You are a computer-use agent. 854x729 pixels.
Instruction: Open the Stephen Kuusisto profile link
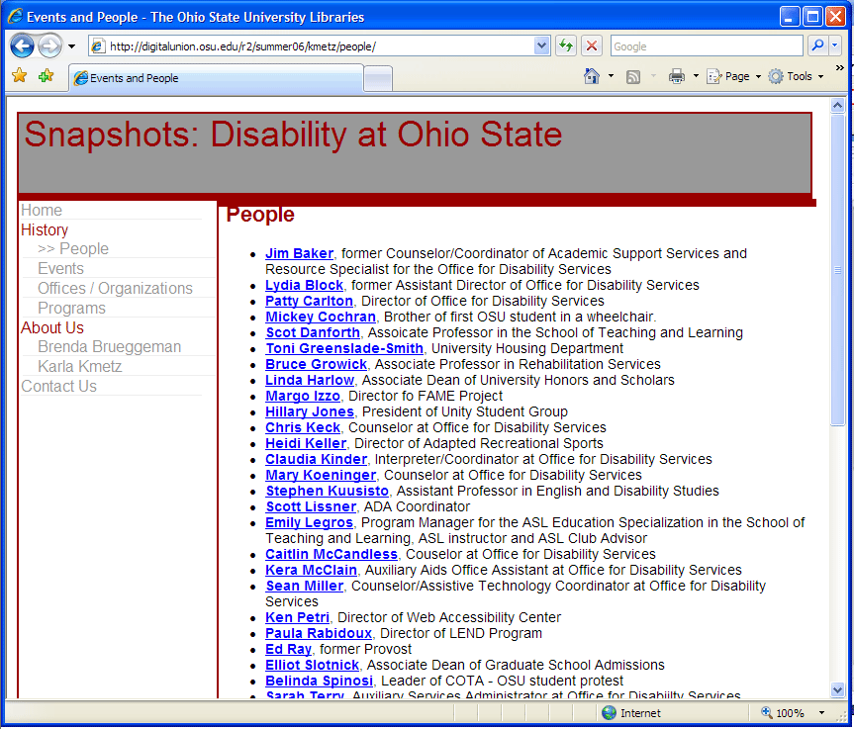[x=327, y=491]
